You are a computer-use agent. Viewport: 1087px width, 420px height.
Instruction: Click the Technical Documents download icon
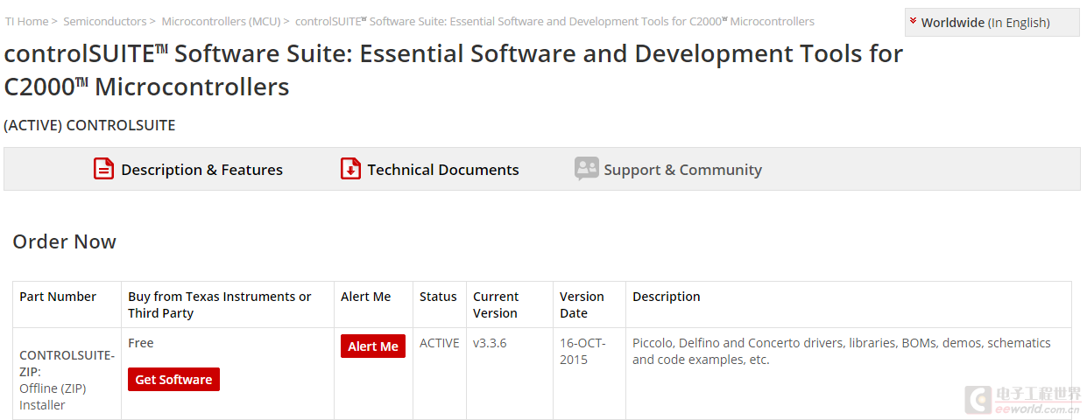coord(350,169)
